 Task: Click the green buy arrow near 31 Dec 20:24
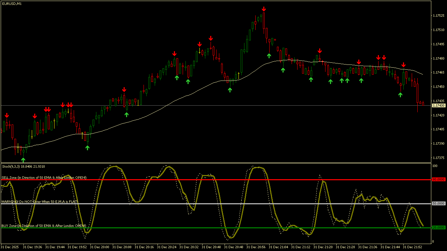[176, 77]
